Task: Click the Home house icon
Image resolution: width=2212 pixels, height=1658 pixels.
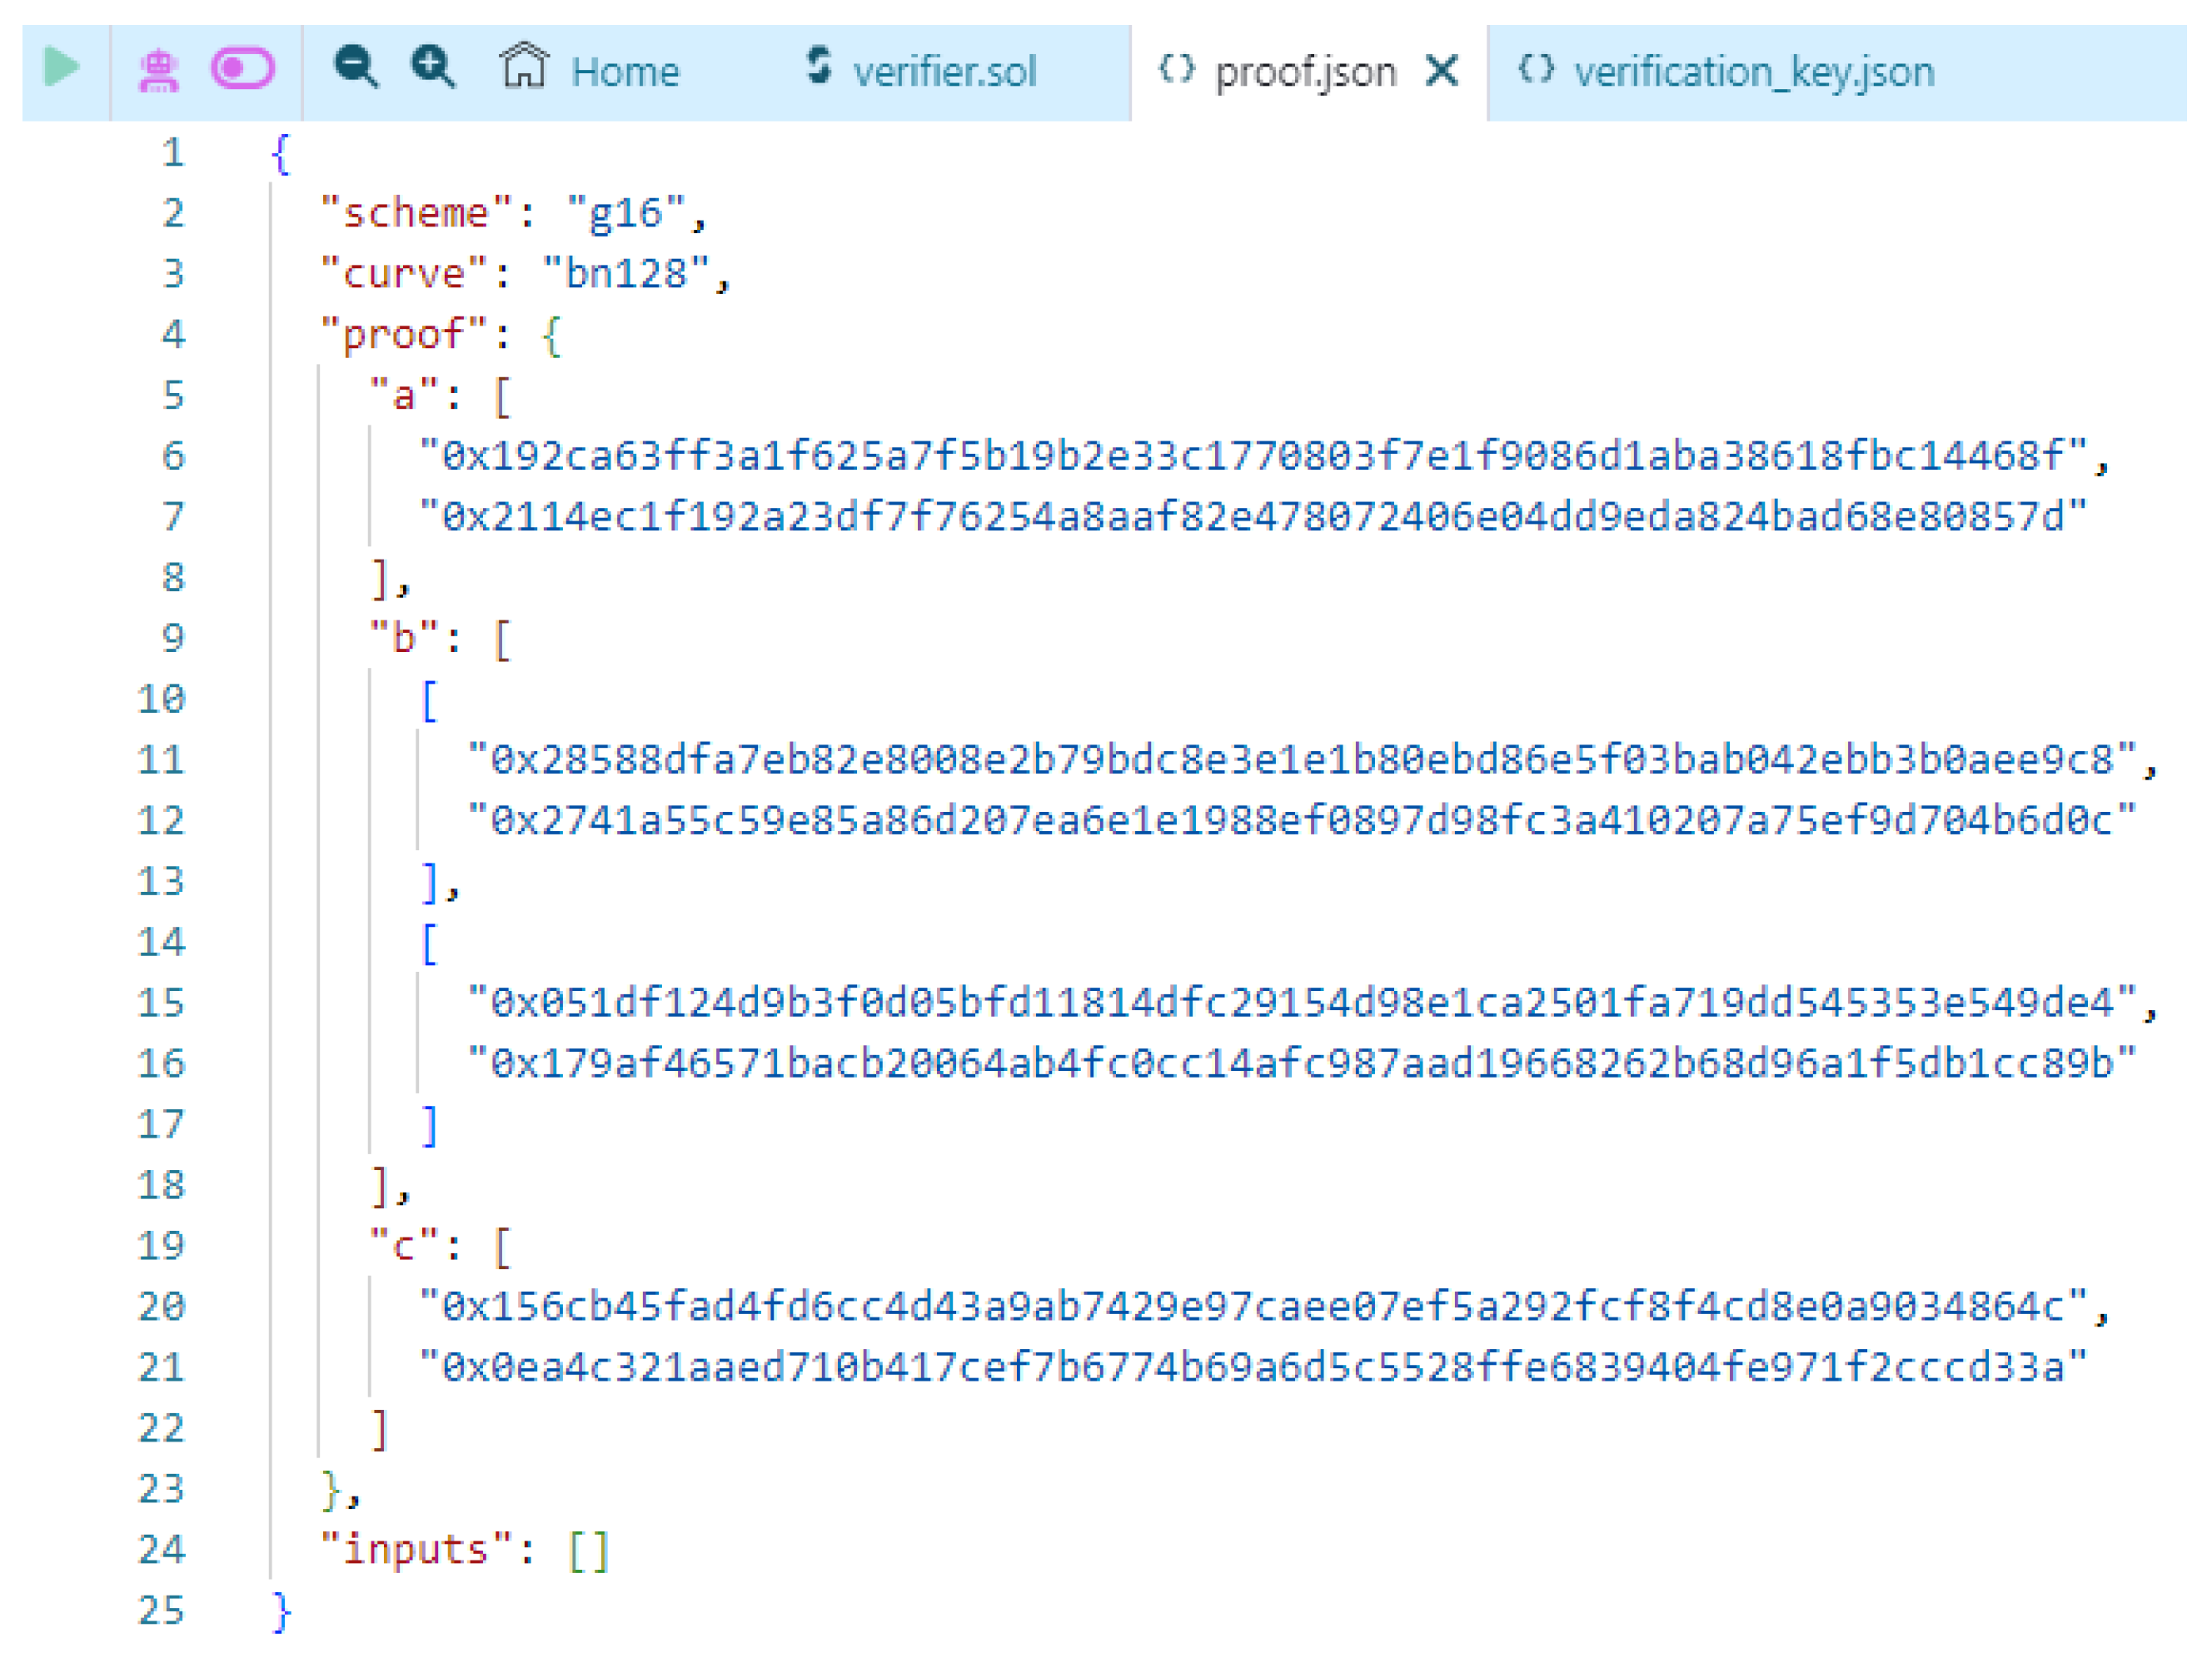Action: 524,66
